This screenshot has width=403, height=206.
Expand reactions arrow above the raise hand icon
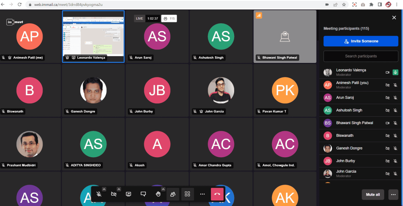[163, 189]
